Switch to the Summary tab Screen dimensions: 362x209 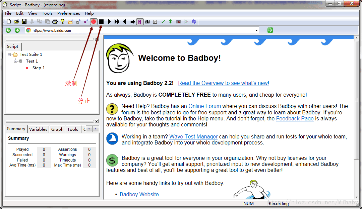pos(16,129)
